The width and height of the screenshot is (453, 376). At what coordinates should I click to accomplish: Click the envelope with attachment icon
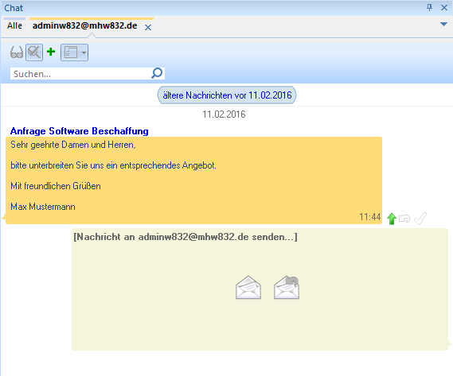(287, 288)
